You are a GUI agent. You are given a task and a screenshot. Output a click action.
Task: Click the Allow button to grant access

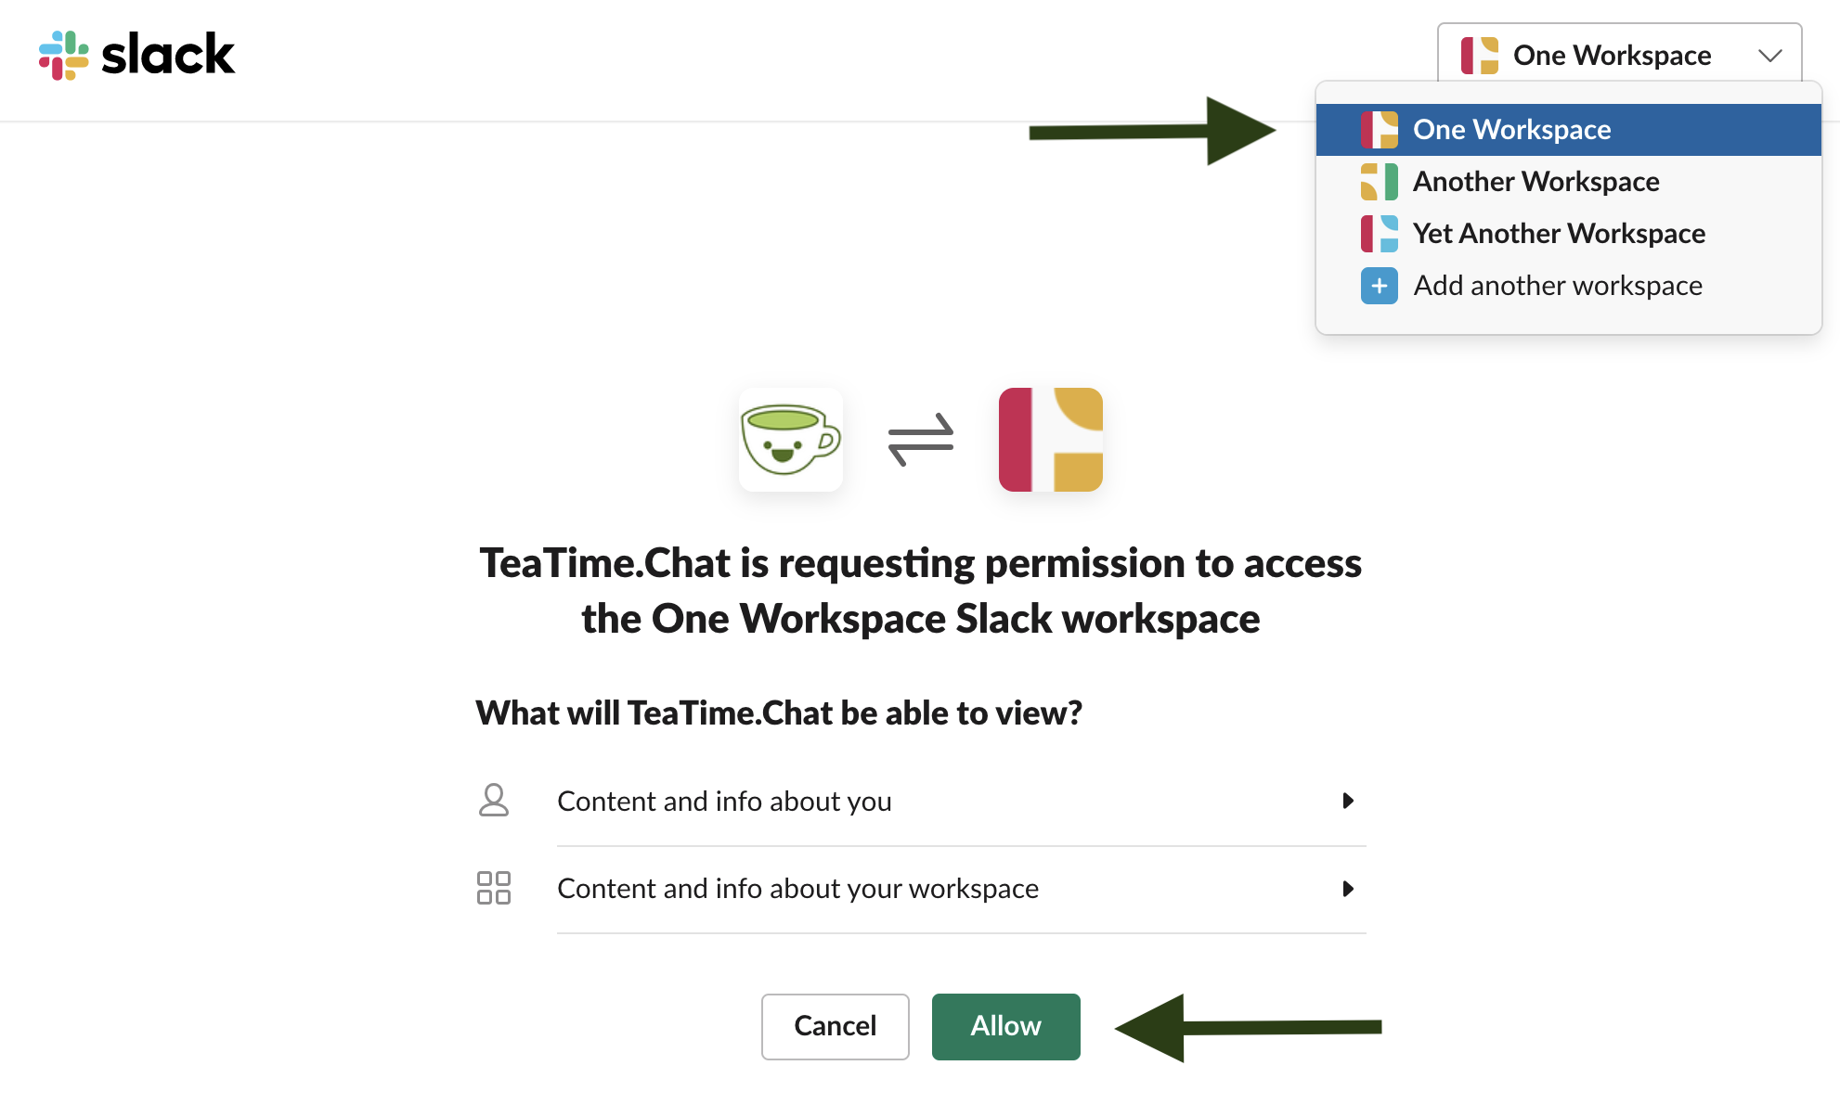click(1004, 1027)
